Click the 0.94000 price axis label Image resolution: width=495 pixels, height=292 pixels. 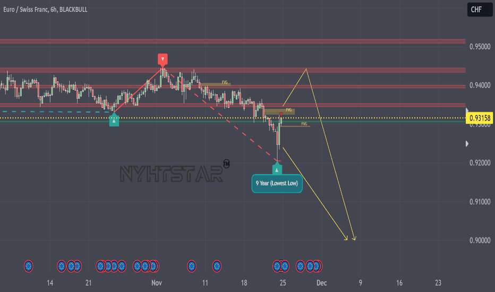480,85
